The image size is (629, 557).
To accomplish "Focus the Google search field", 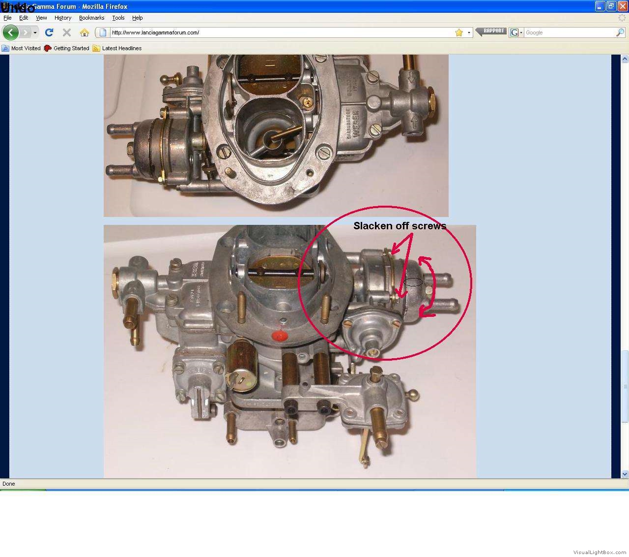I will (x=570, y=32).
